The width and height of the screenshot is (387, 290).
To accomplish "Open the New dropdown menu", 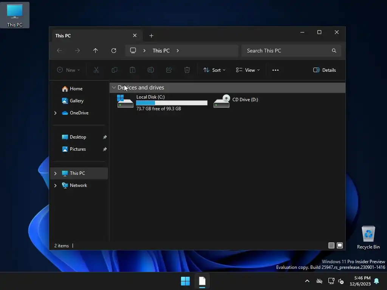I will click(x=68, y=70).
